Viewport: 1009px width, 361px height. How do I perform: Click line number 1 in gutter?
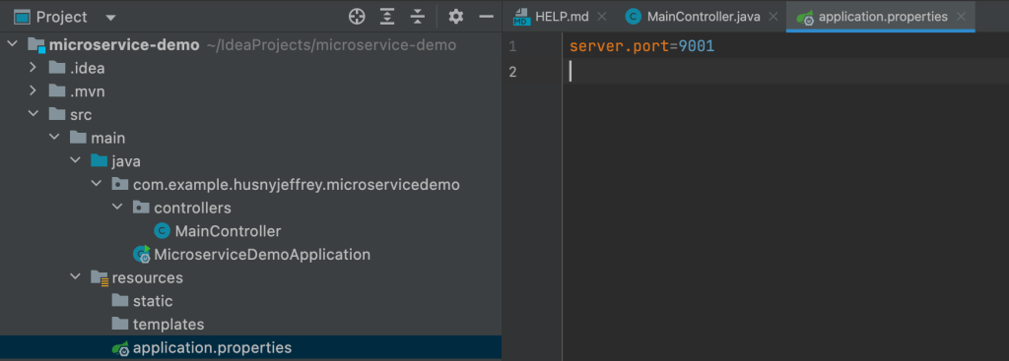(x=512, y=47)
